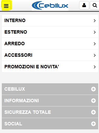Open search with magnifier icon

pyautogui.click(x=95, y=5)
